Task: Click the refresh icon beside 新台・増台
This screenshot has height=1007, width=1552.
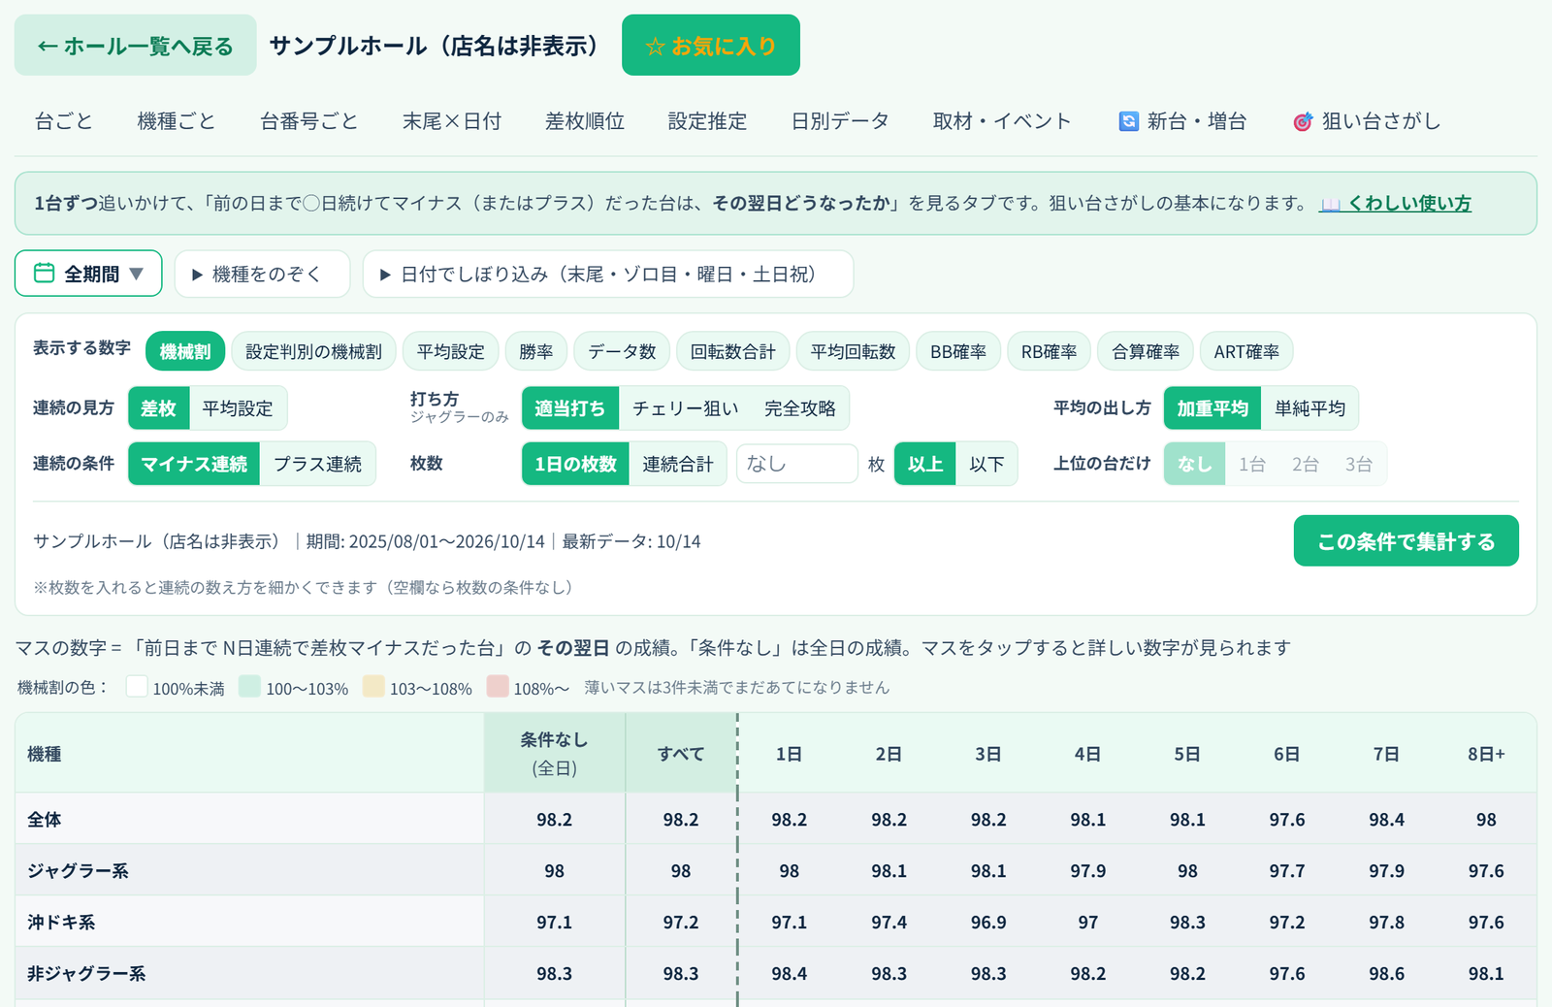Action: click(x=1128, y=121)
